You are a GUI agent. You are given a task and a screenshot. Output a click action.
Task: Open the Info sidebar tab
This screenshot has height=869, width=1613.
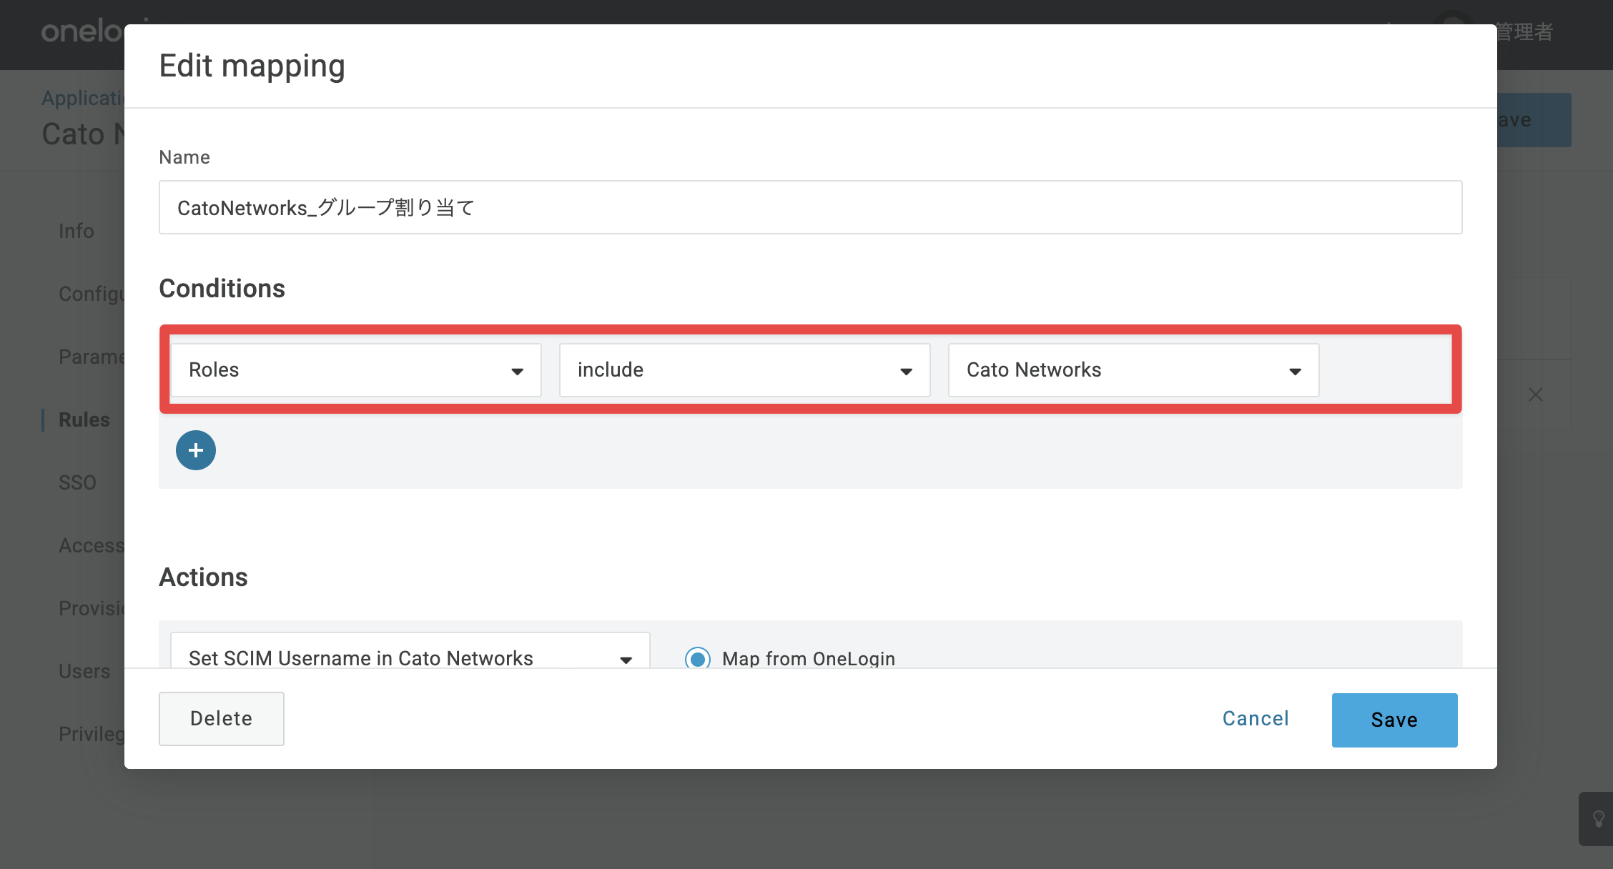pos(77,231)
